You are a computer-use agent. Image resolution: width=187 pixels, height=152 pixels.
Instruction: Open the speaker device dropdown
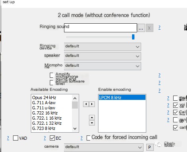[102, 56]
